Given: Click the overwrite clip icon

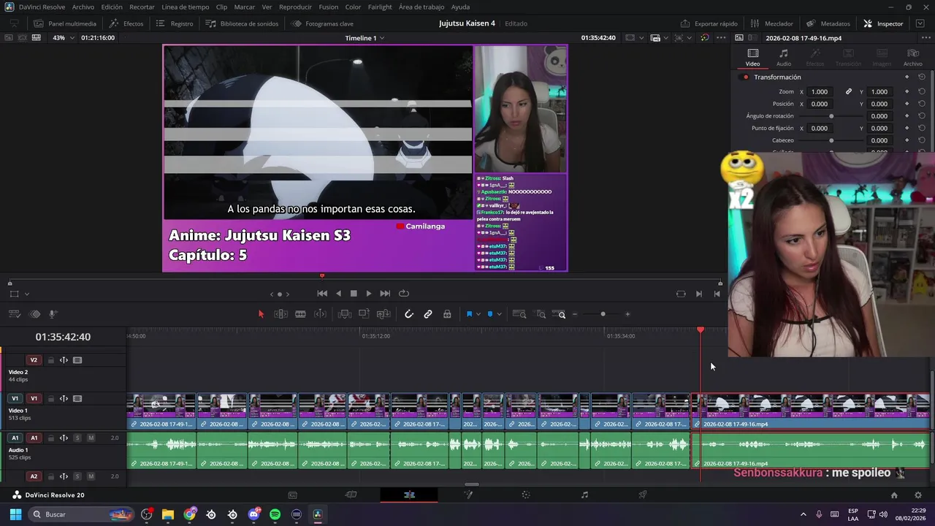Looking at the screenshot, I should point(364,314).
